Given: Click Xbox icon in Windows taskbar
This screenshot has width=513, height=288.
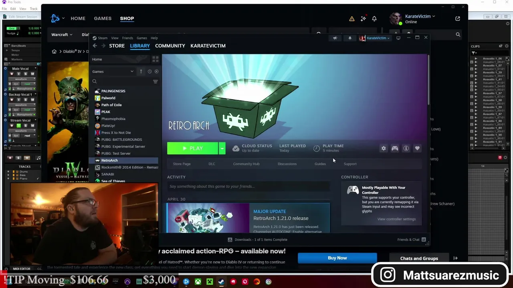Looking at the screenshot, I should click(x=198, y=282).
